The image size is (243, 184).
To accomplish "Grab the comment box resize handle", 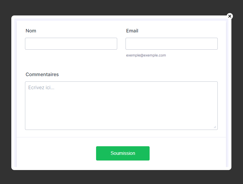I will pyautogui.click(x=215, y=127).
